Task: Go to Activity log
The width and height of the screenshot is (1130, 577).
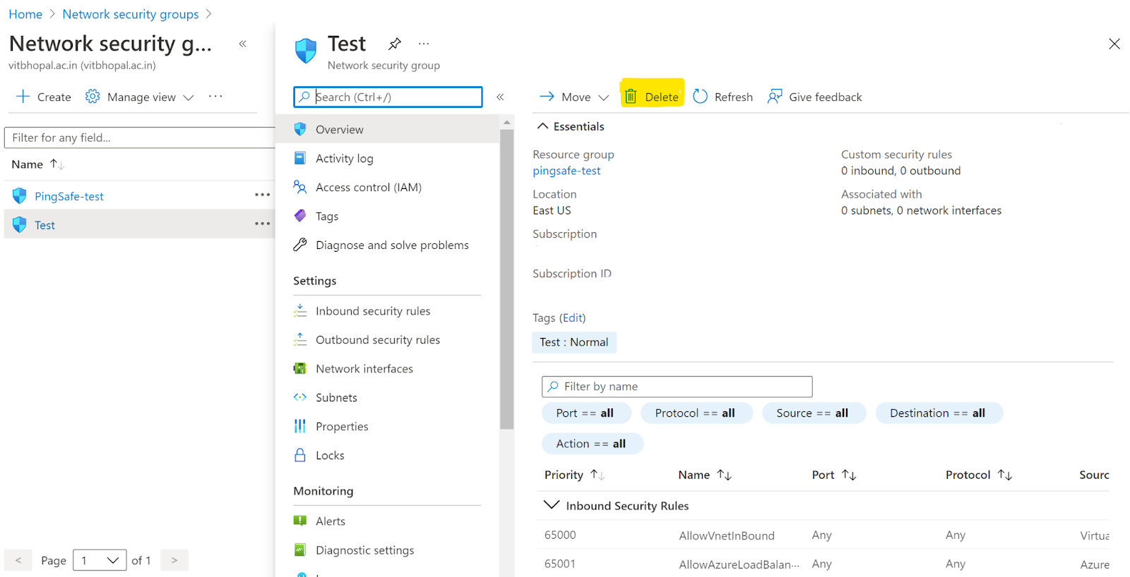Action: coord(344,159)
